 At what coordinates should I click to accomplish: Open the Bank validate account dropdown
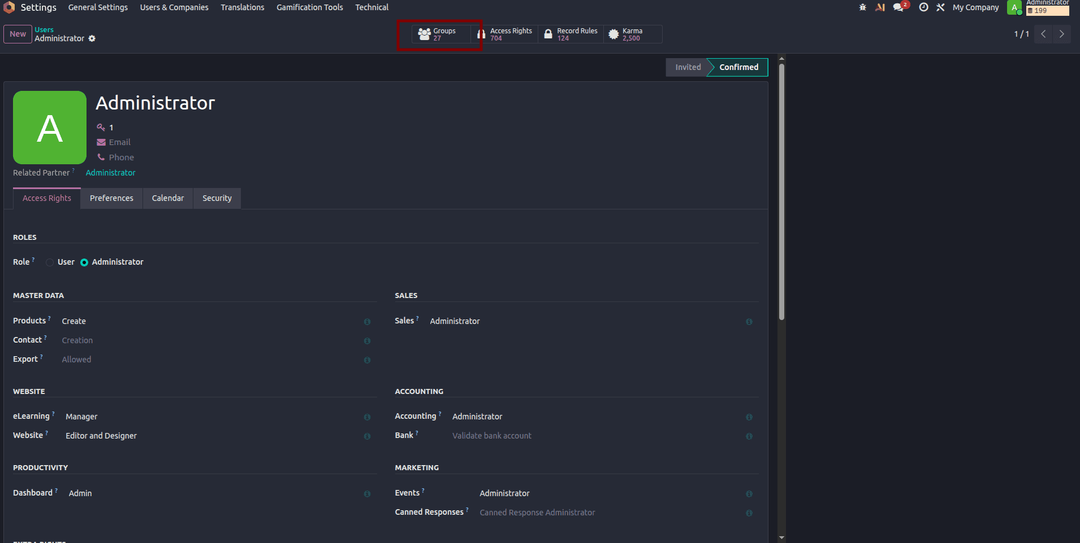[x=596, y=436]
